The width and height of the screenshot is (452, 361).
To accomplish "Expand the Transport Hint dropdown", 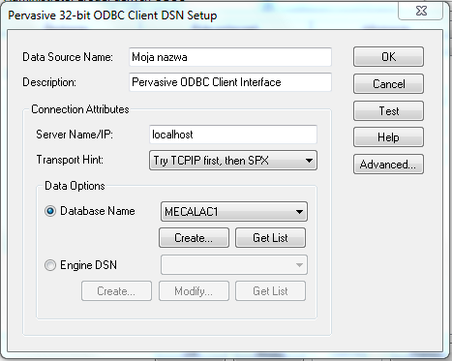I will 233,161.
